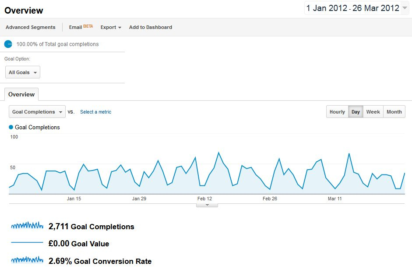
Task: Click the Email BETA button
Action: (81, 27)
